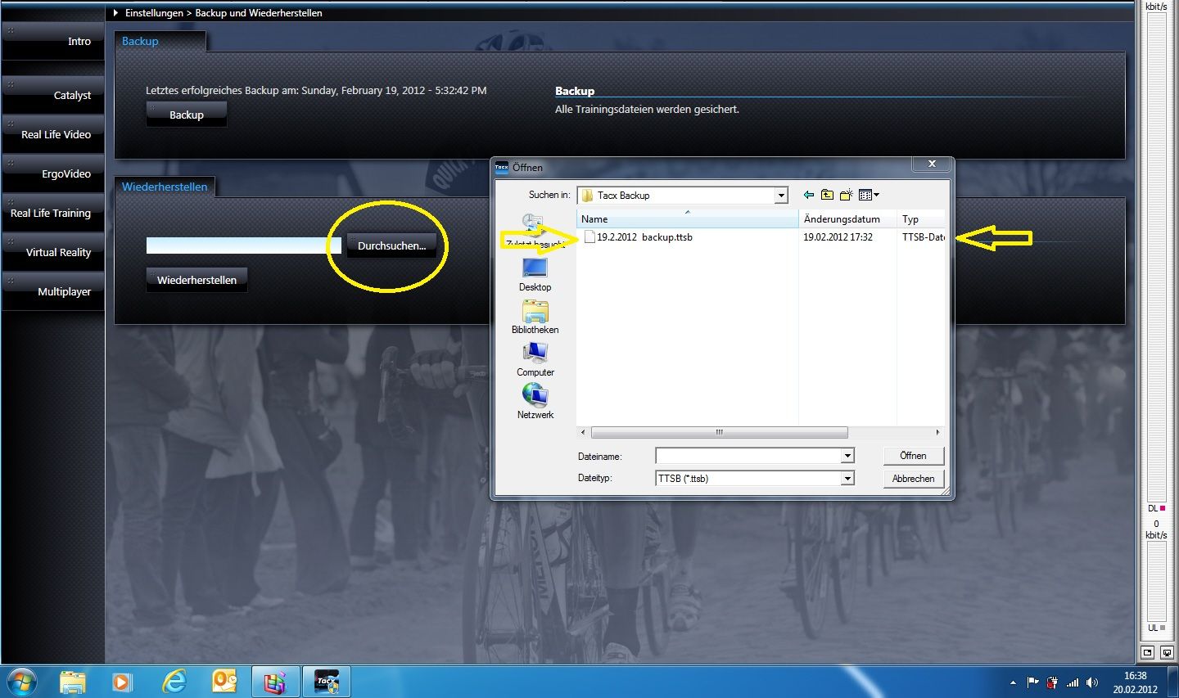Show hidden tray icons arrow
Screen dimensions: 1179x698
point(1014,682)
